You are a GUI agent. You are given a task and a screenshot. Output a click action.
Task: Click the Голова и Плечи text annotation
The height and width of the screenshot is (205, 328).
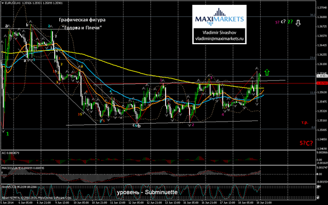point(82,28)
